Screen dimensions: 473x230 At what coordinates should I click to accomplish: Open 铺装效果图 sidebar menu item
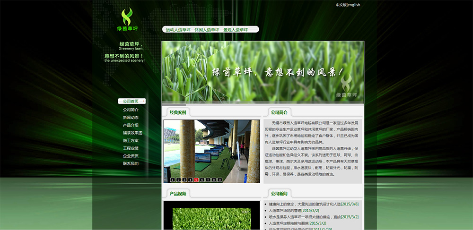click(132, 133)
